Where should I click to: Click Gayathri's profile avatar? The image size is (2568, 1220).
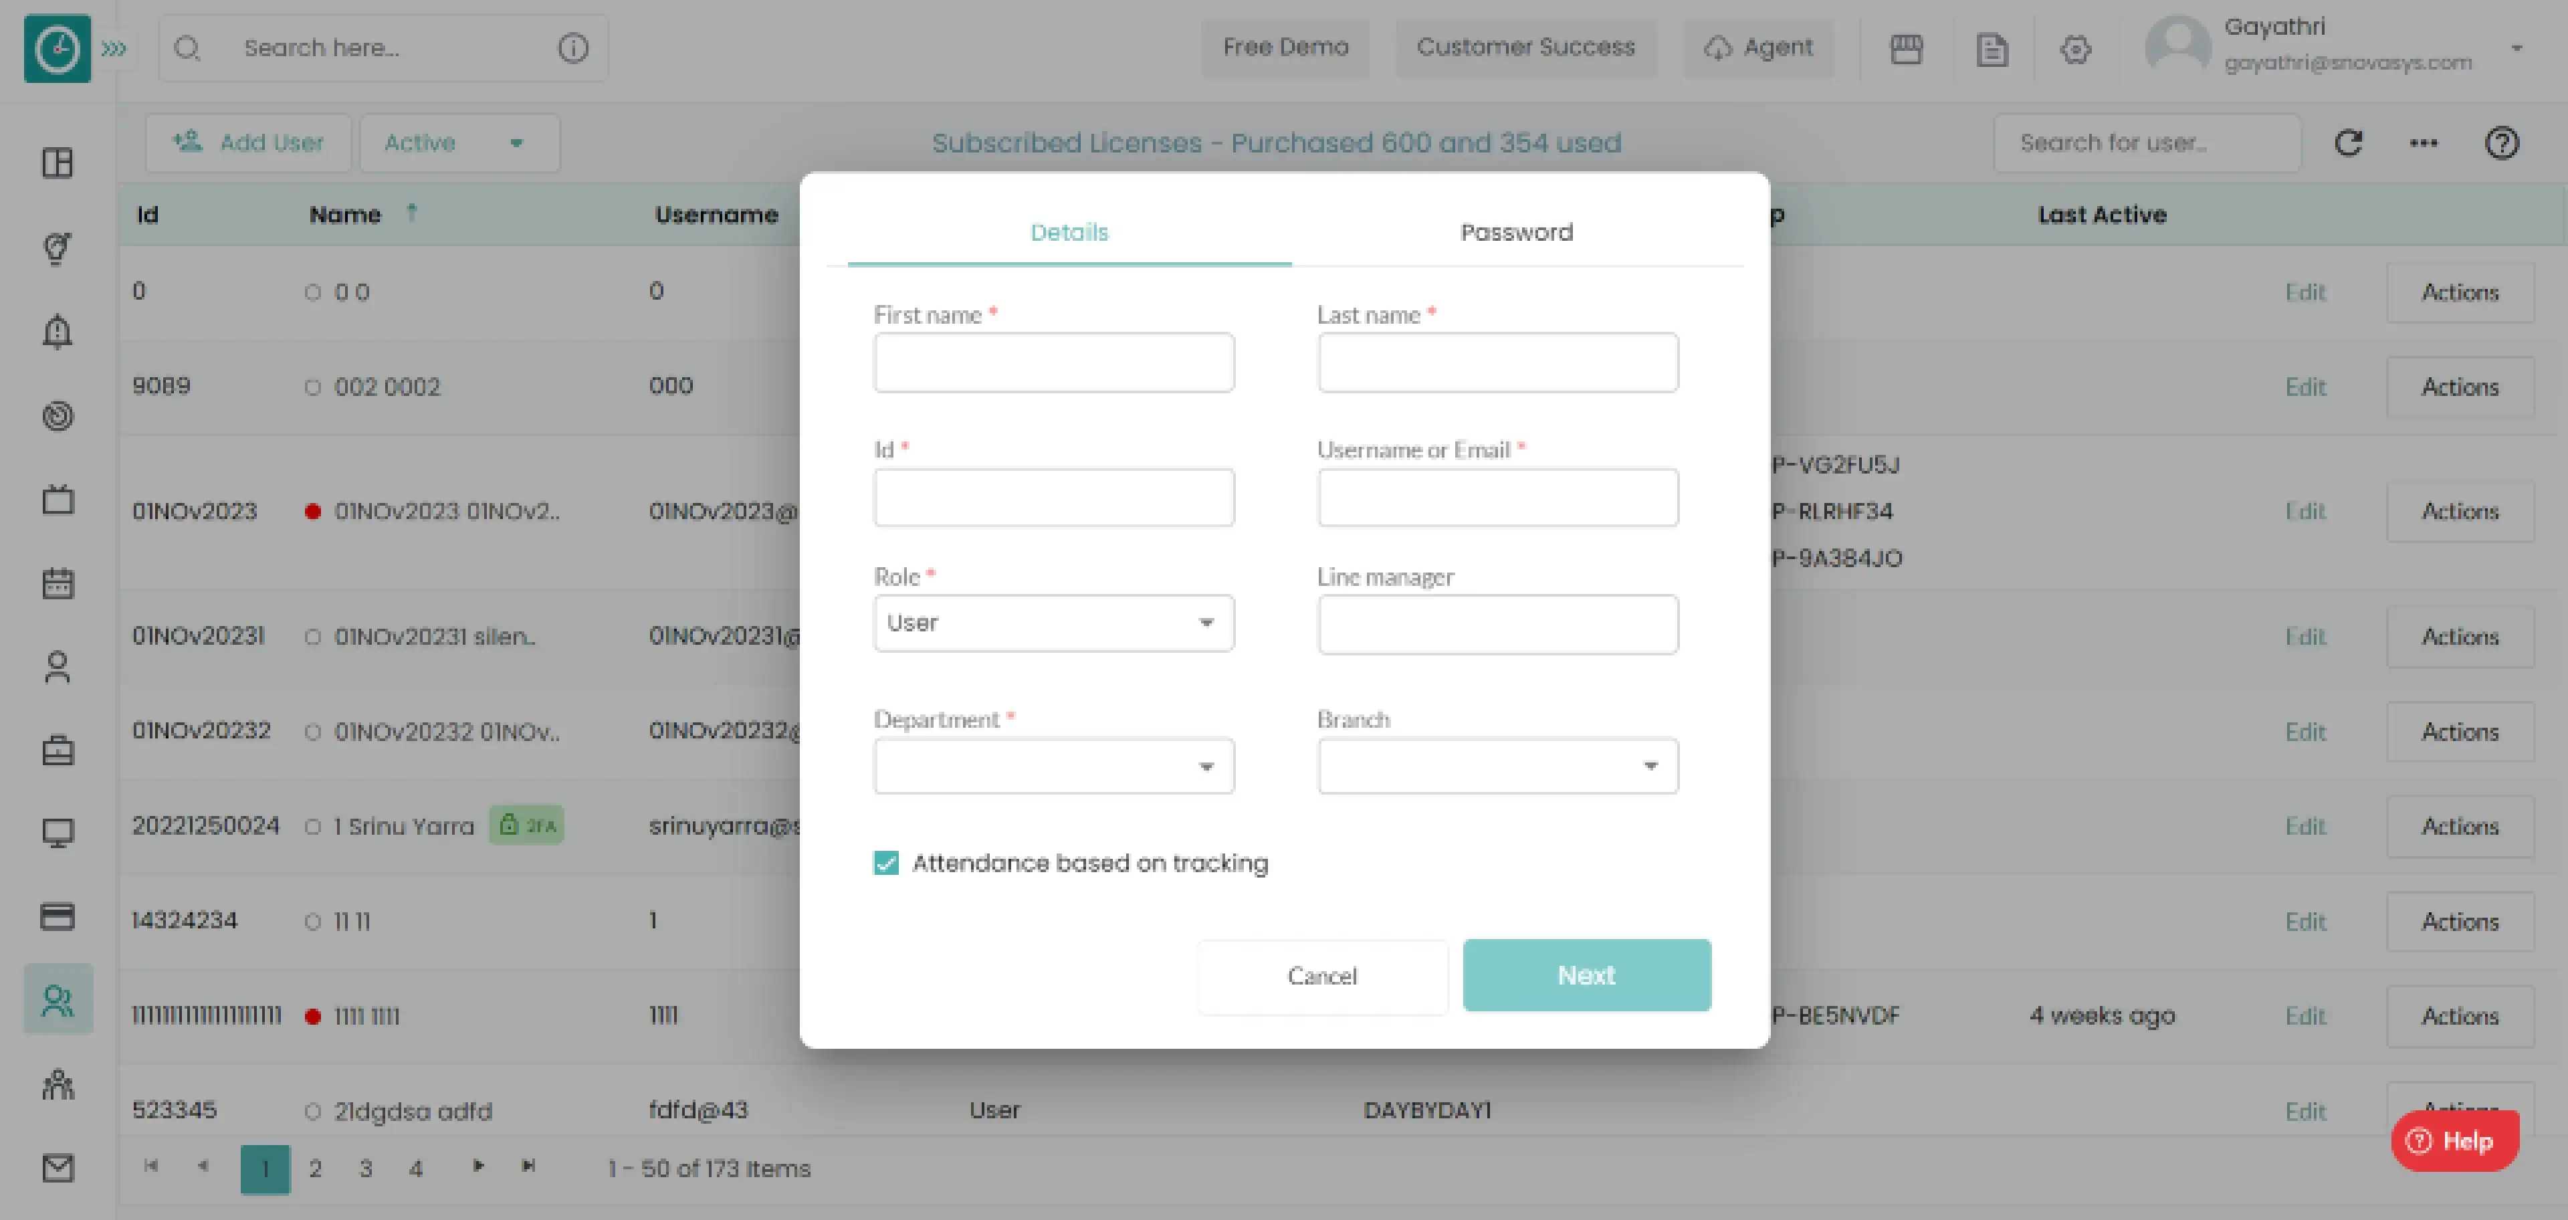(2178, 46)
